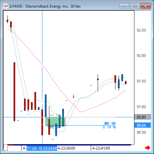Click the blue scrollbar strip under chart

click(x=72, y=145)
